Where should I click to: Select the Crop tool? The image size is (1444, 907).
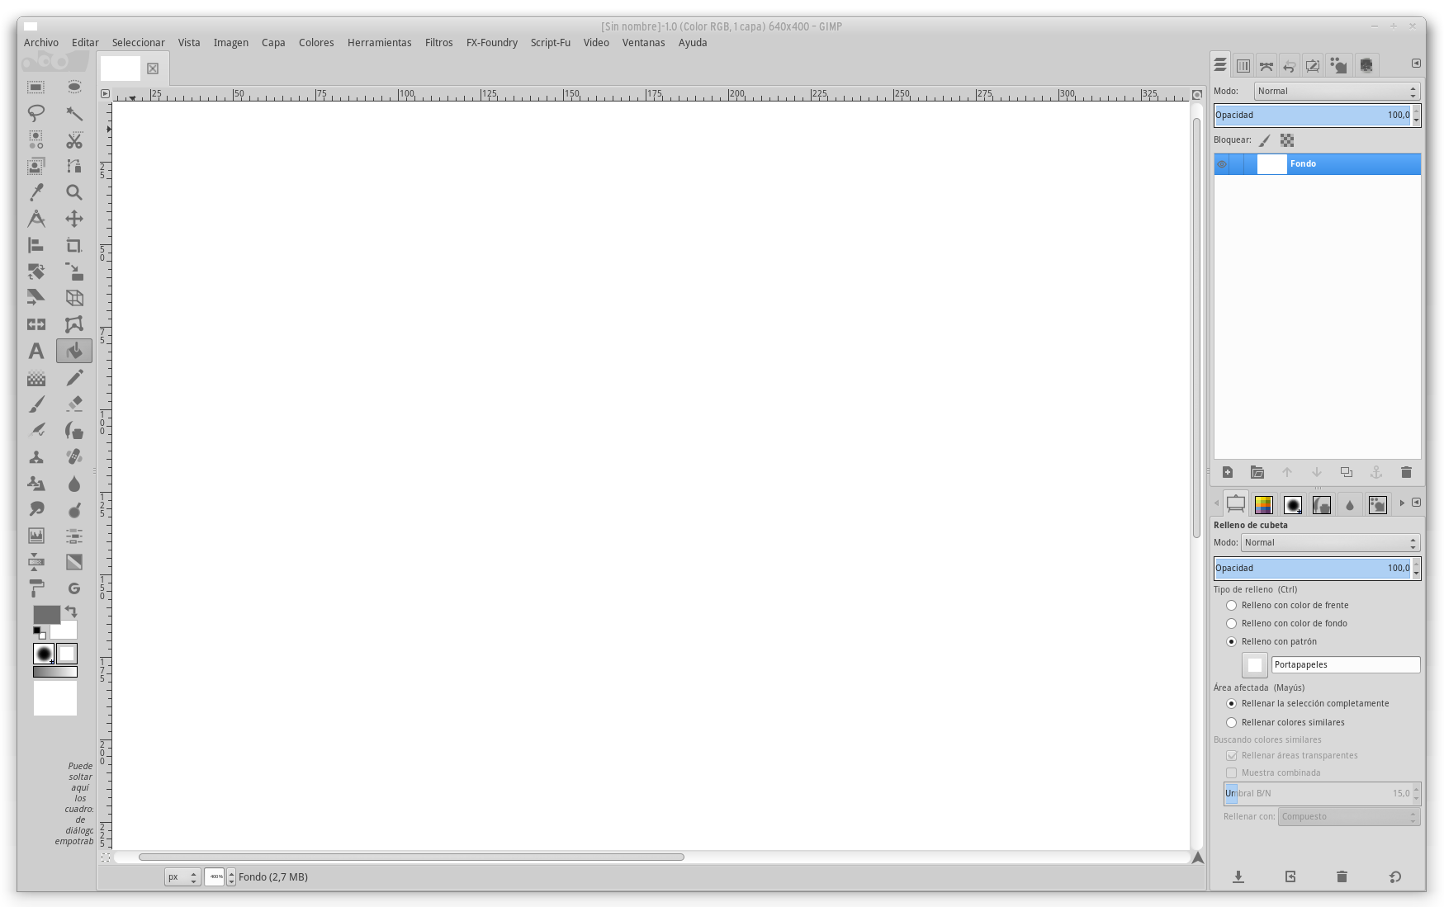click(74, 245)
